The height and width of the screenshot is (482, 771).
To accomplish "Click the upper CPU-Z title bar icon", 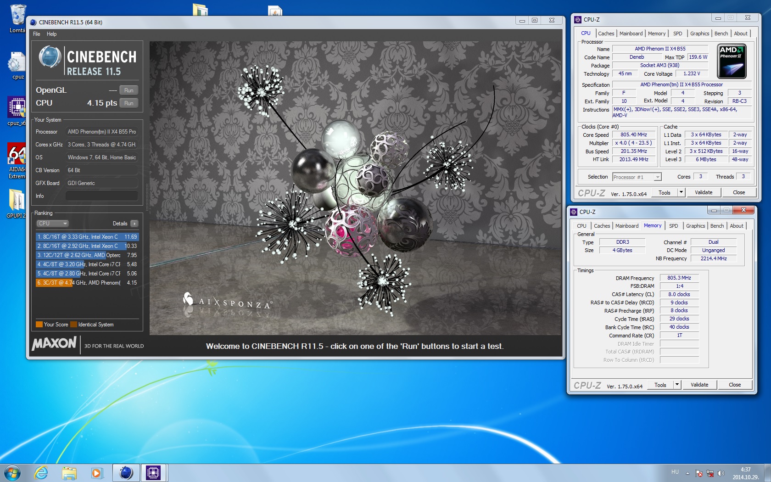I will click(x=578, y=19).
